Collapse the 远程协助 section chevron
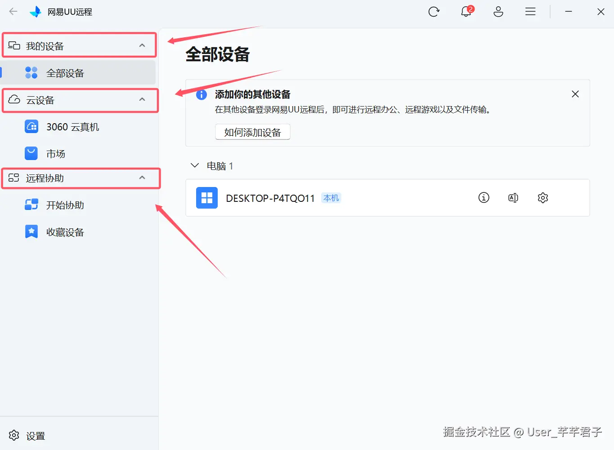Screen dimensions: 614x450 [142, 178]
